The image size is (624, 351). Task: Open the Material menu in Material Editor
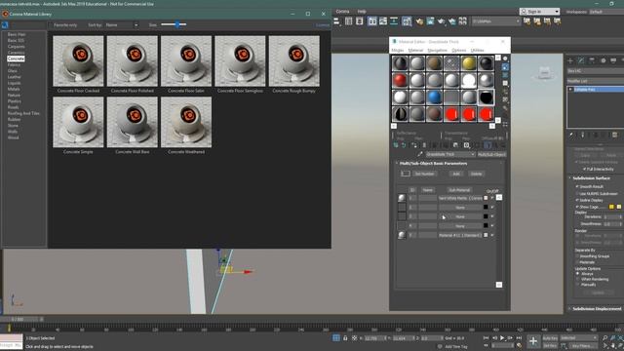pos(415,50)
